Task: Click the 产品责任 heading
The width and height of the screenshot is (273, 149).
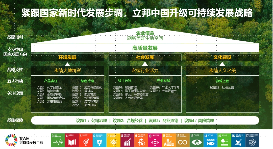Action: [51, 81]
